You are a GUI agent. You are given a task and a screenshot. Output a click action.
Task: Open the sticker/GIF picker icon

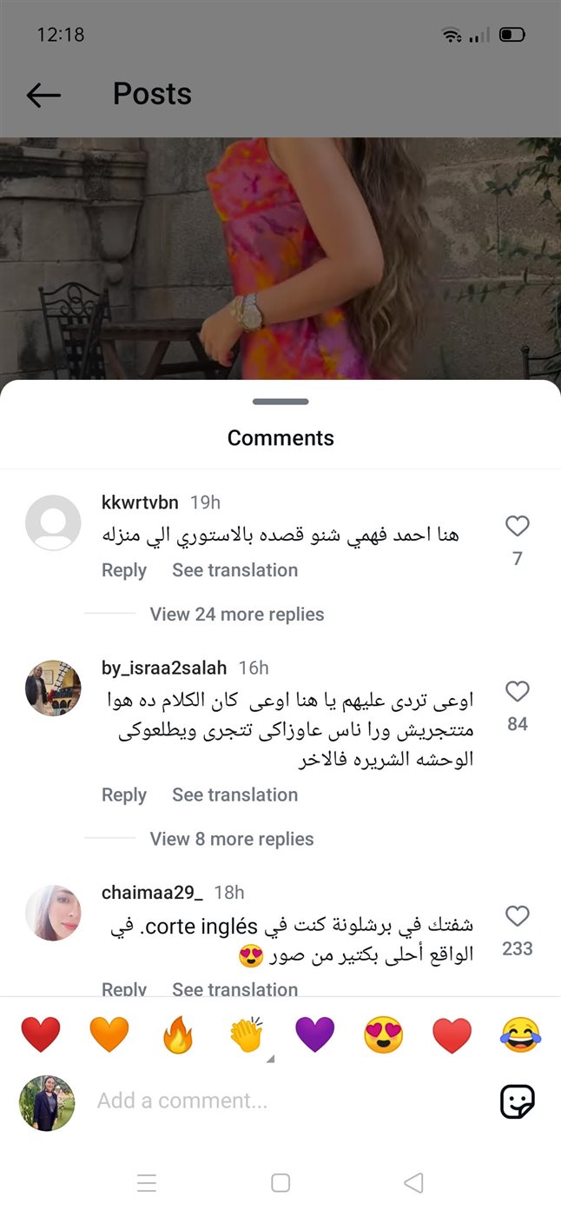[518, 1101]
